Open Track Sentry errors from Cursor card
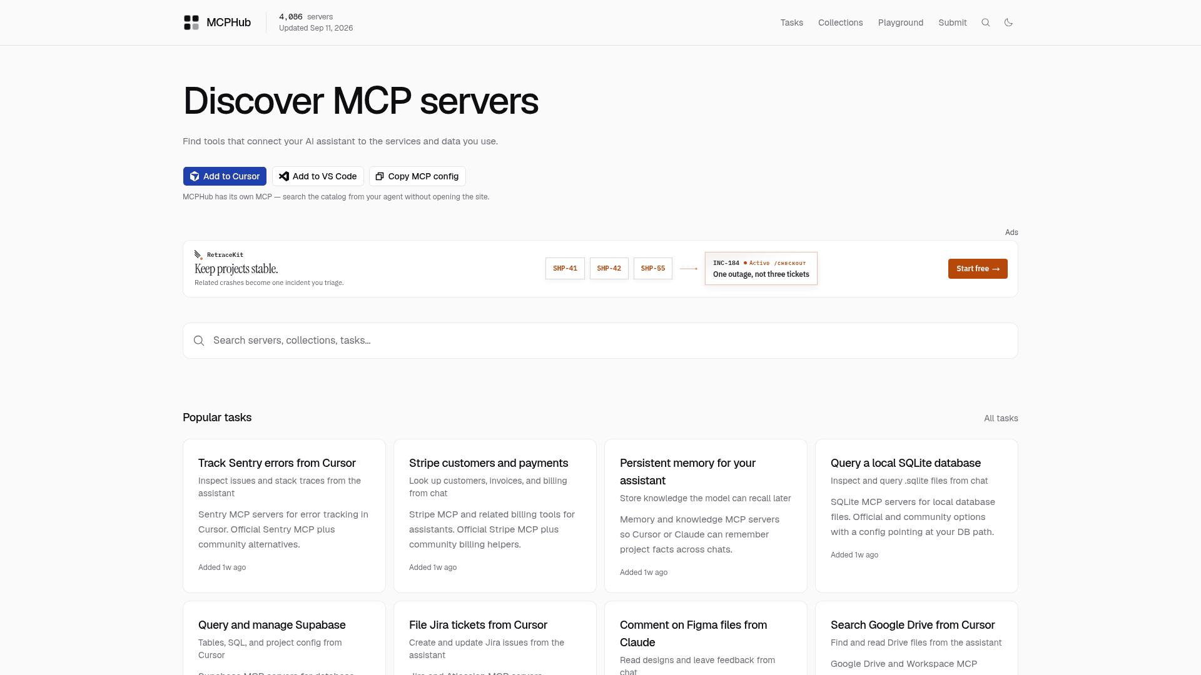Screen dimensions: 1201x675 (284, 516)
